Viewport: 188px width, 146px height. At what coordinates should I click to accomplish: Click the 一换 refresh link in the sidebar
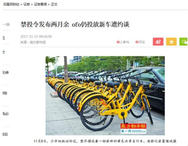[x=6, y=24]
